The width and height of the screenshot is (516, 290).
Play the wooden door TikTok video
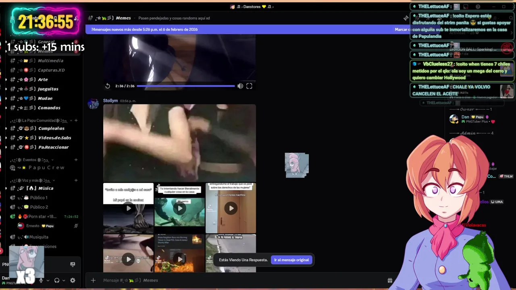pos(231,208)
